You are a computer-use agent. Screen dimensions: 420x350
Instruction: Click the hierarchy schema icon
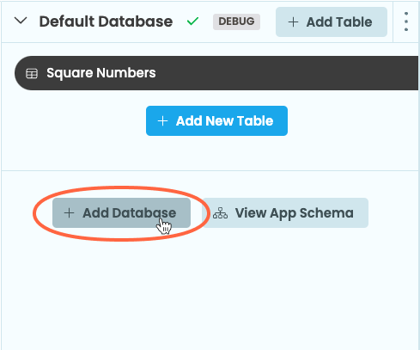click(220, 213)
